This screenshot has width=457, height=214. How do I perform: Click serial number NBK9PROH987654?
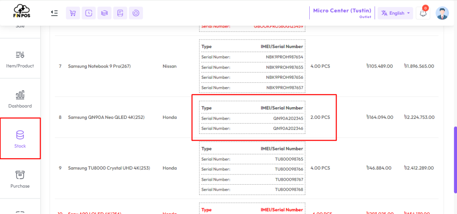[x=284, y=57]
